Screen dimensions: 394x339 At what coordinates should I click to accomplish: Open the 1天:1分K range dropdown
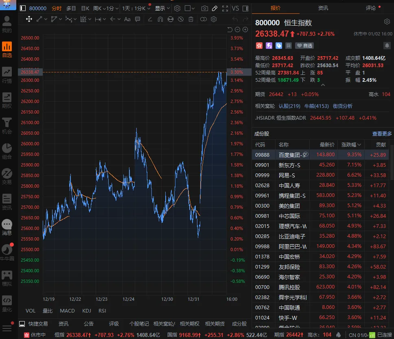[136, 8]
